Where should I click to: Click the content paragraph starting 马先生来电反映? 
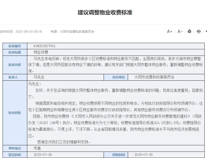116,65
